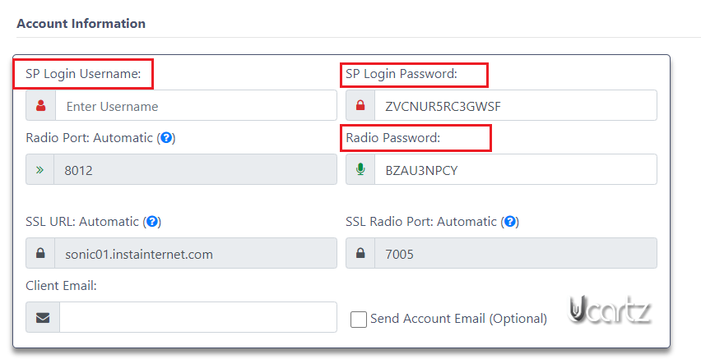The width and height of the screenshot is (701, 359).
Task: Click the Send Account Email (Optional) label
Action: pyautogui.click(x=458, y=319)
